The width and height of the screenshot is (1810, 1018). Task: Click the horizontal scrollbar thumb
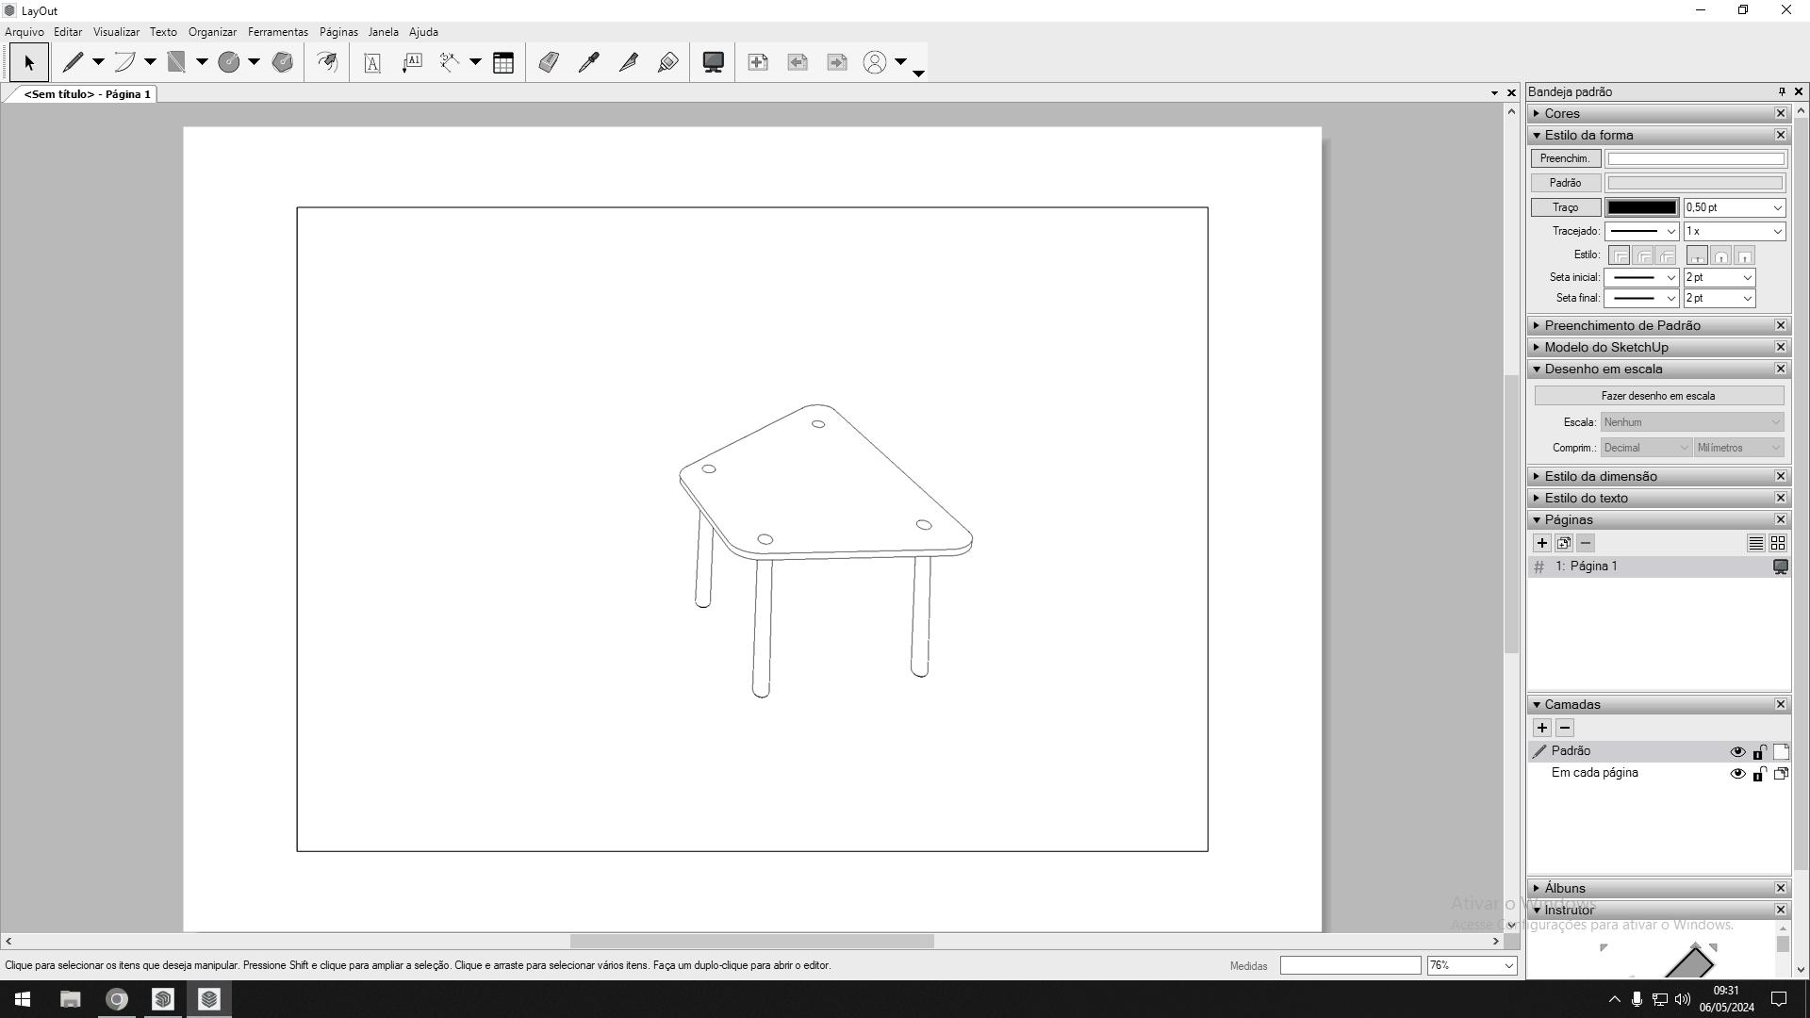tap(751, 941)
